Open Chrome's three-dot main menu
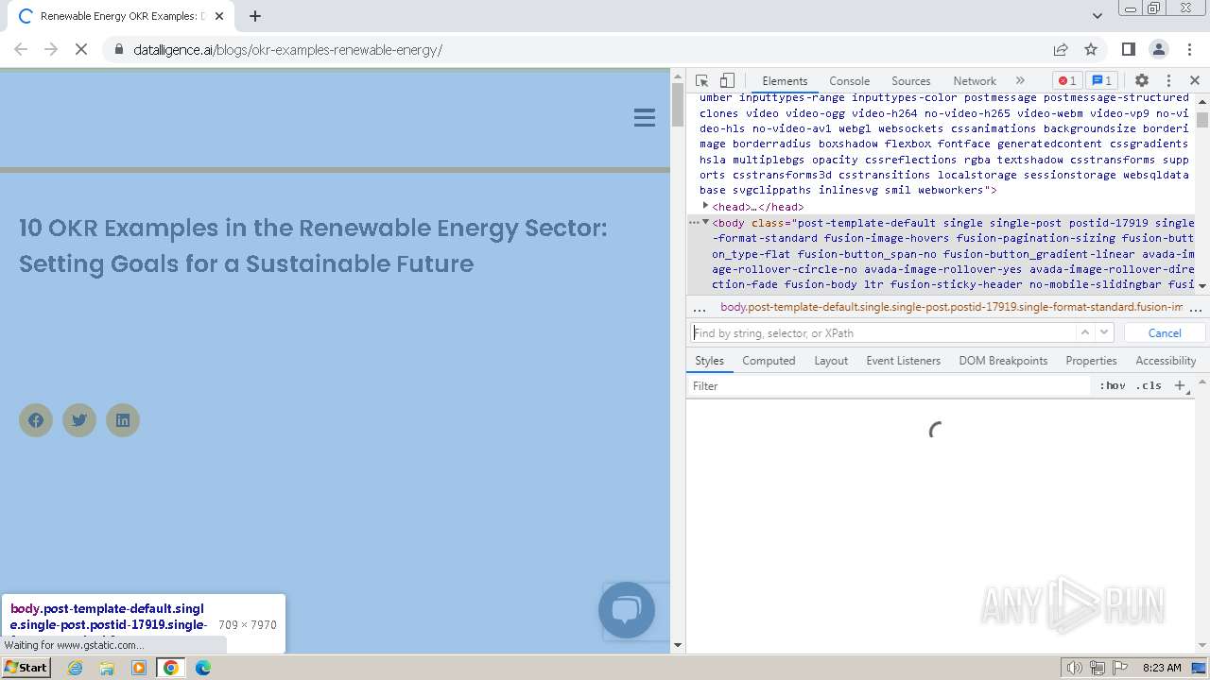 [1189, 49]
